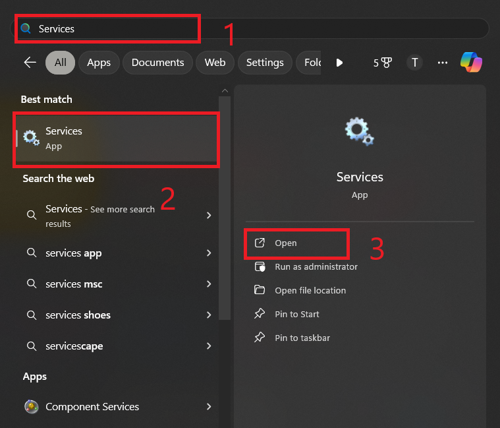Screen dimensions: 500x428
Task: Open the T user account avatar
Action: pyautogui.click(x=414, y=63)
